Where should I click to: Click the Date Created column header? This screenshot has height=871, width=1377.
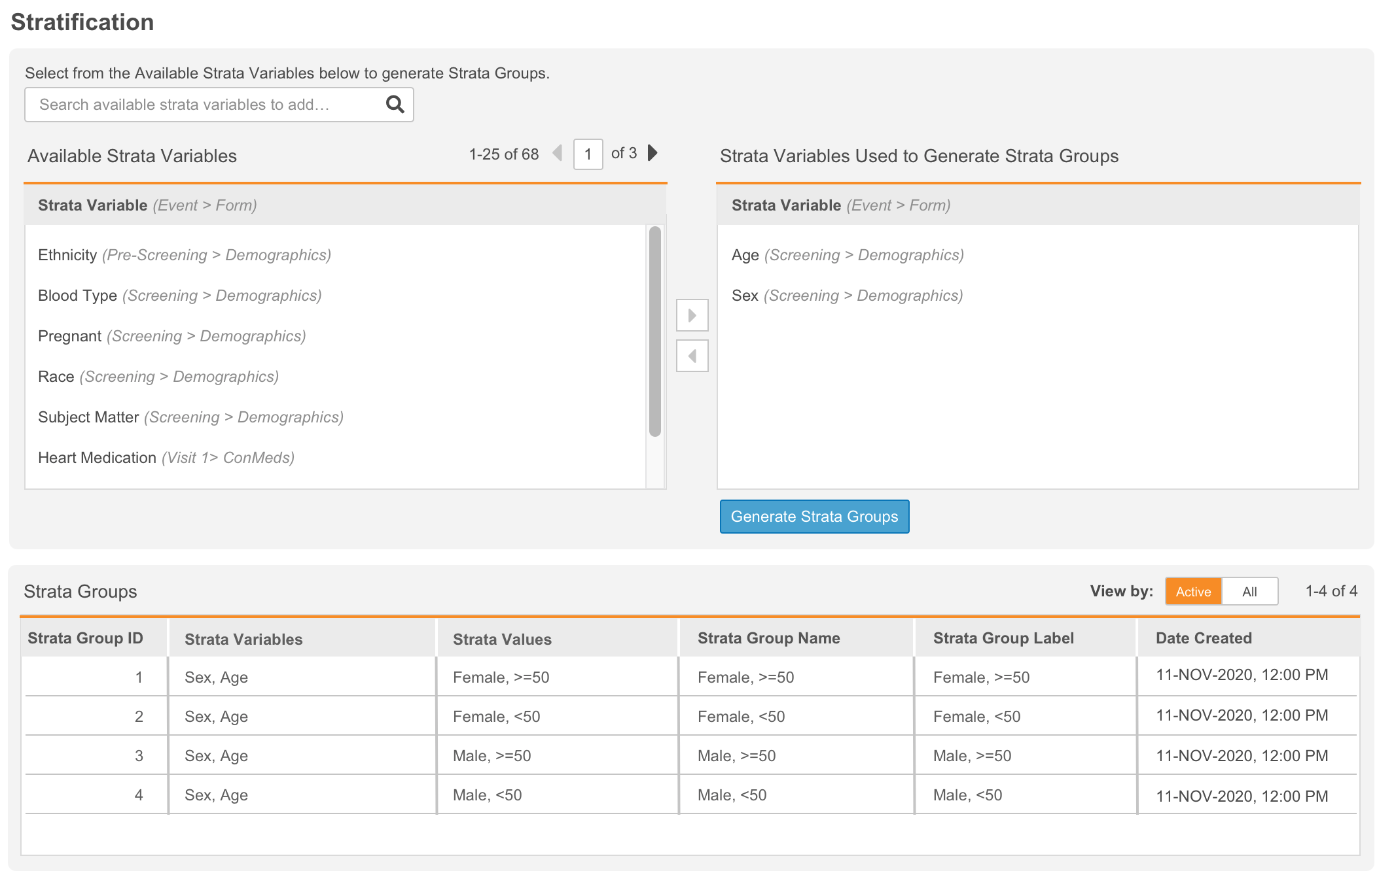1203,638
